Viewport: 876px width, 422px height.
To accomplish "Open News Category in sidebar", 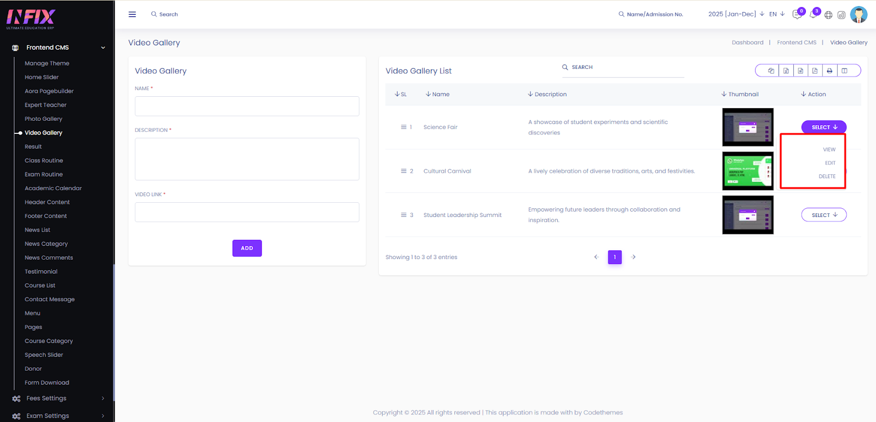I will 46,244.
